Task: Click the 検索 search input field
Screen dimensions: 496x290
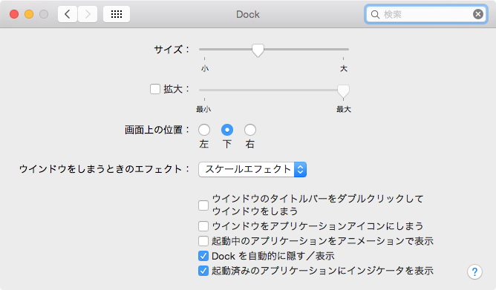Action: (x=425, y=14)
